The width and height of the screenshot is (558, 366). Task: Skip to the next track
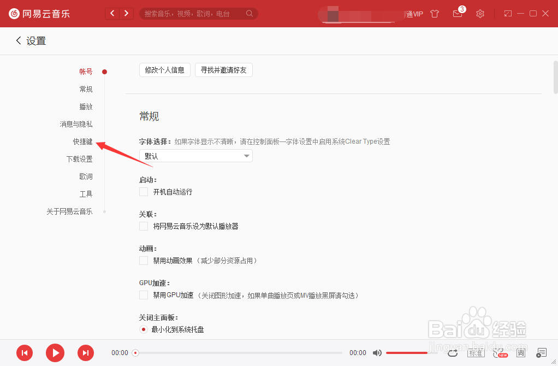pos(86,353)
